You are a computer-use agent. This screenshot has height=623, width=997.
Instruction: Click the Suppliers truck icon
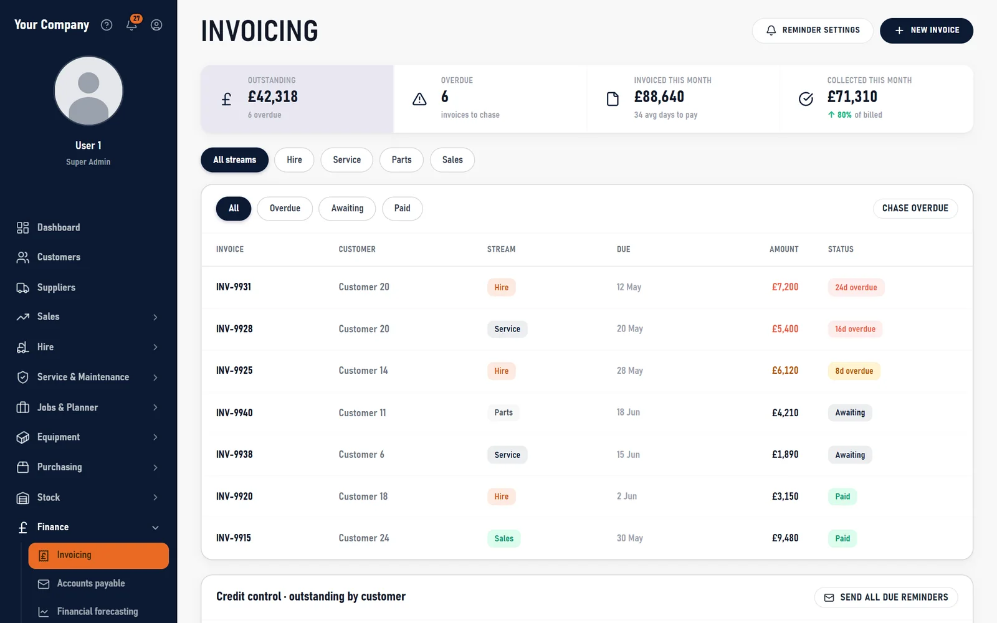(23, 287)
